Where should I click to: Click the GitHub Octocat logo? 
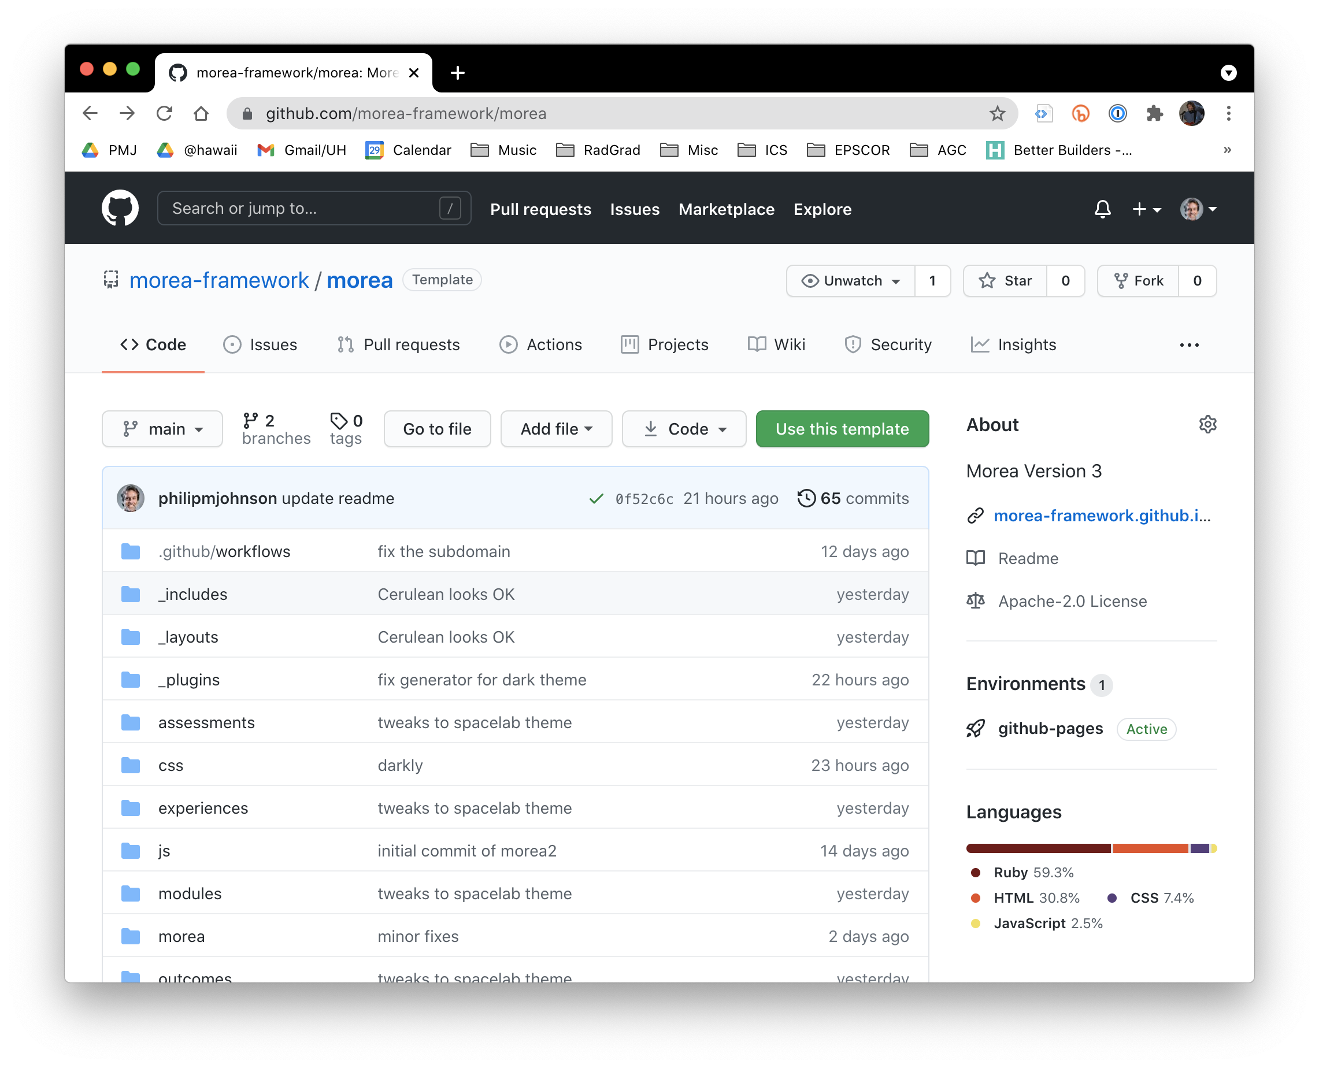coord(120,209)
